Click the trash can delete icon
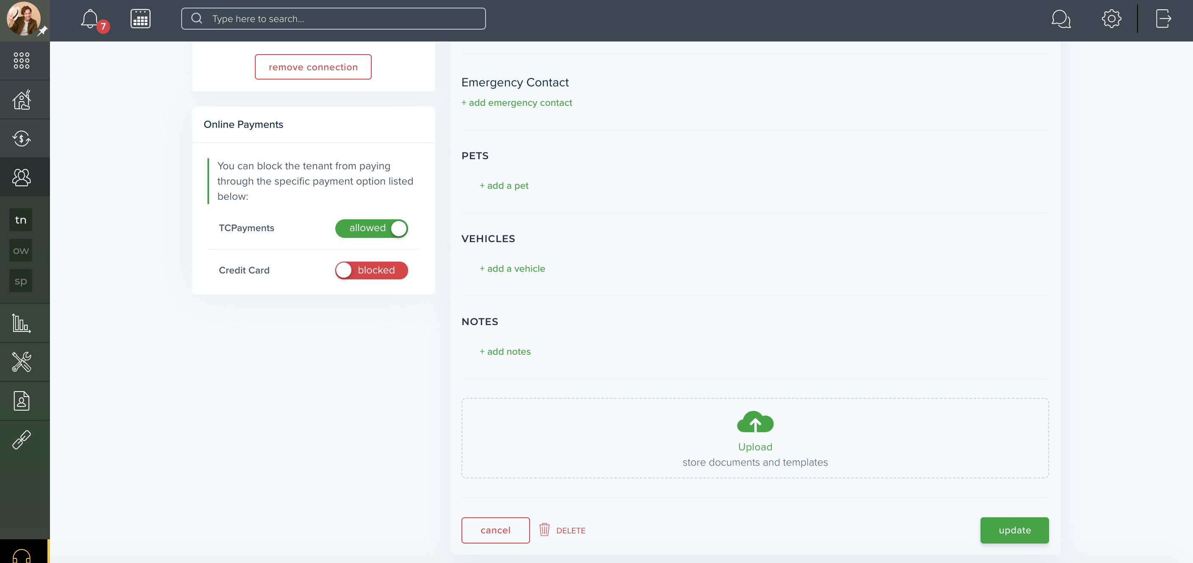The width and height of the screenshot is (1193, 563). point(544,530)
